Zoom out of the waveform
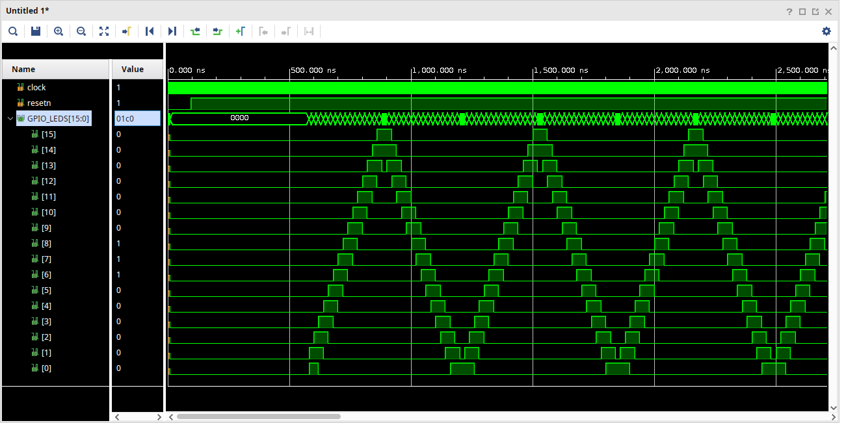 (81, 31)
